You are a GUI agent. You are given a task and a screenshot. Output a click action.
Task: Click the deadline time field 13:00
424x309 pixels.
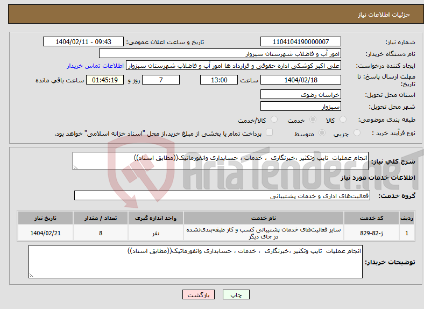click(219, 80)
